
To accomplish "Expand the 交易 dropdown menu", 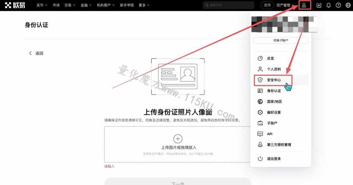I will click(x=70, y=5).
